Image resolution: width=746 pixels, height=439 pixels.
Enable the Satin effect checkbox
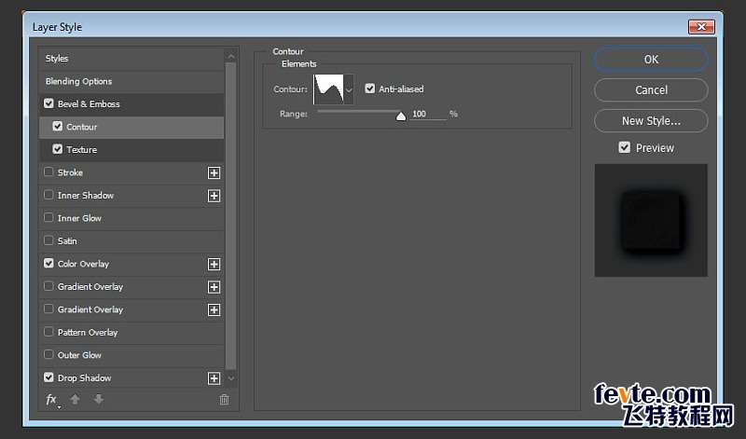pos(48,240)
